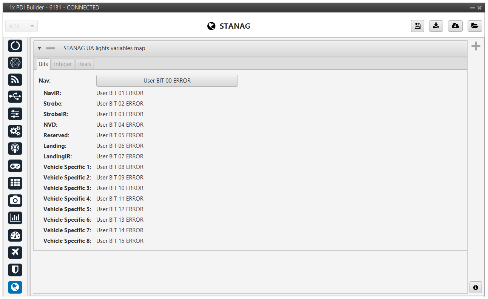488x299 pixels.
Task: Open the bar chart icon in the sidebar
Action: pos(15,218)
